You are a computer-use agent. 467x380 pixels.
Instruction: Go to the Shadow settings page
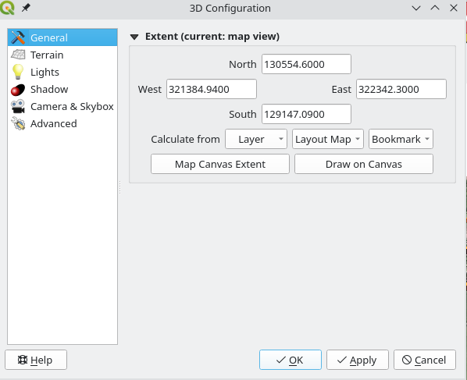coord(62,89)
